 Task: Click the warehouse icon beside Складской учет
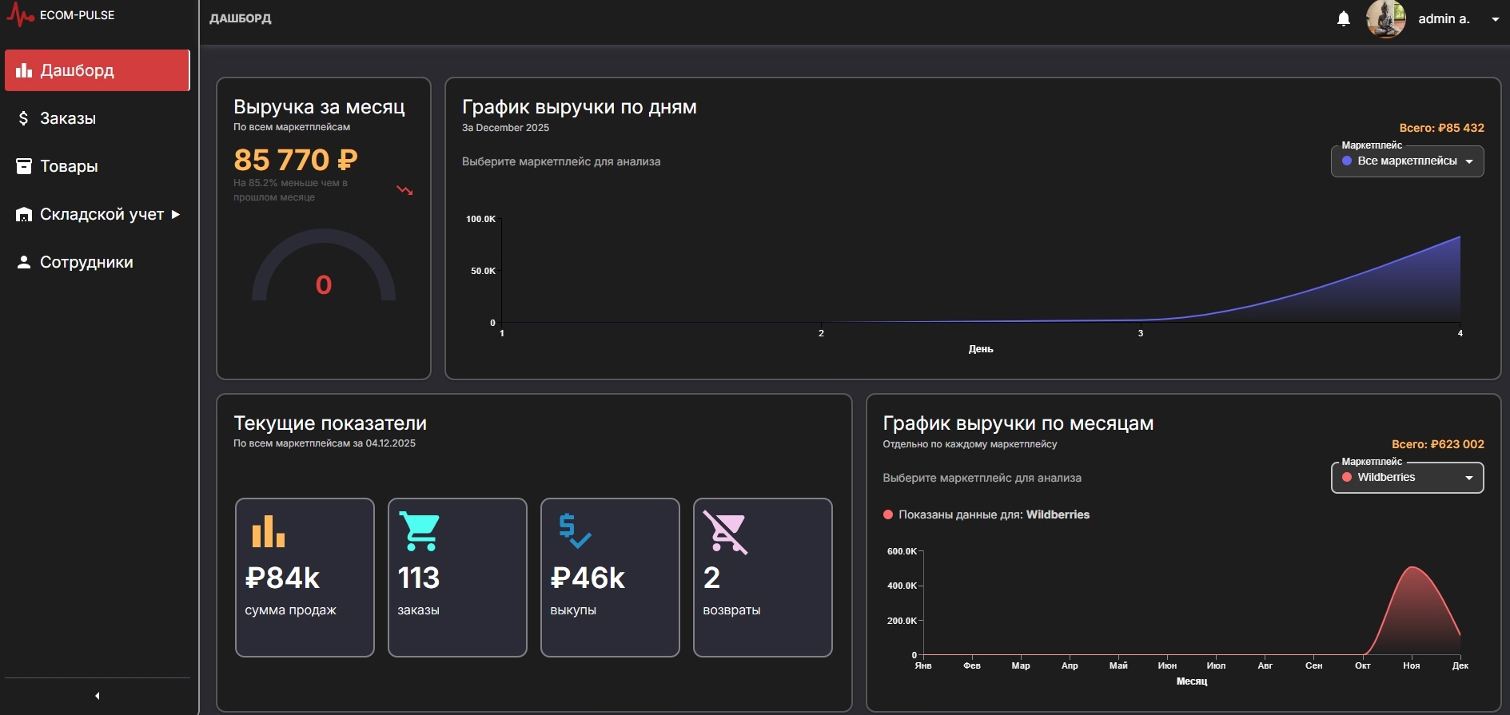click(x=24, y=214)
